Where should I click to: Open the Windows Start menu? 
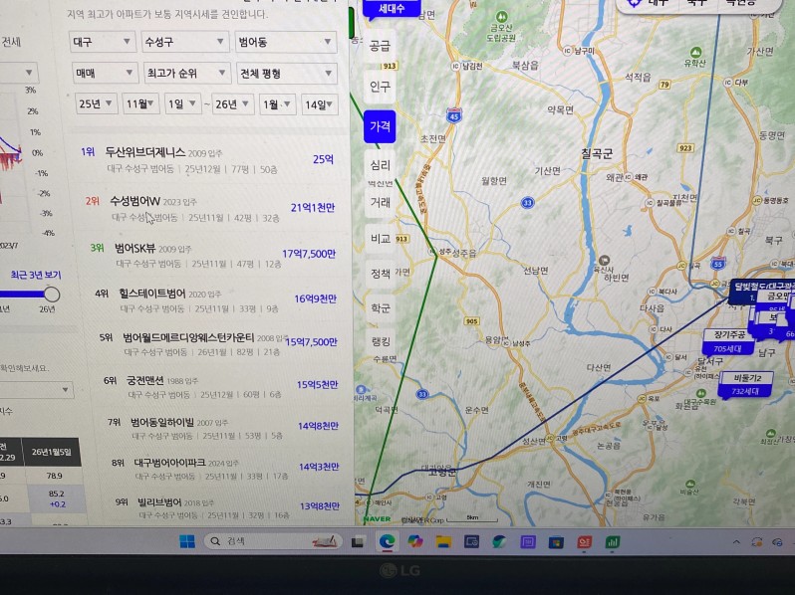187,541
